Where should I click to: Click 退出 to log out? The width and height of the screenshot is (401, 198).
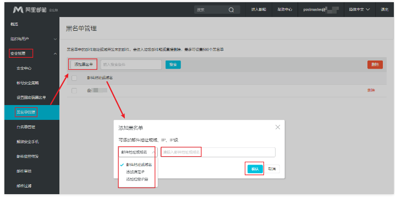[384, 10]
